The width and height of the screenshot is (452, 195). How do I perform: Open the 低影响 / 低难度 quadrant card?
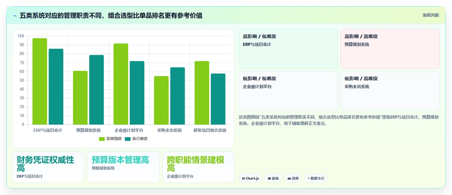click(x=288, y=91)
